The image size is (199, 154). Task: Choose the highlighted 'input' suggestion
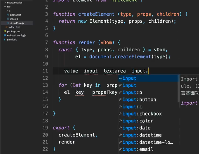tap(148, 78)
